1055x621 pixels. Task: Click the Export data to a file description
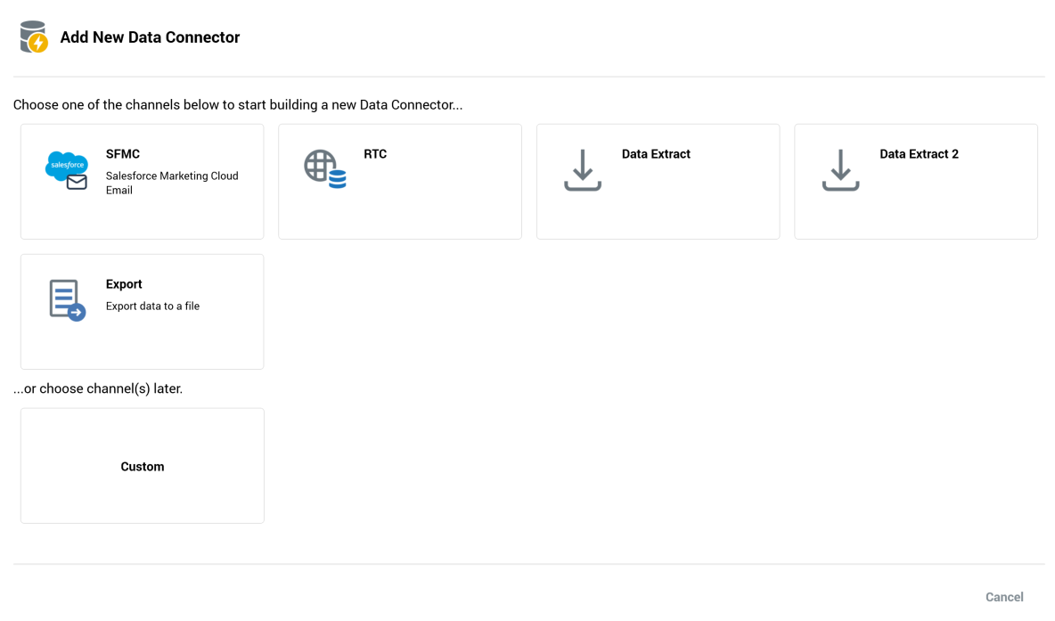tap(152, 306)
